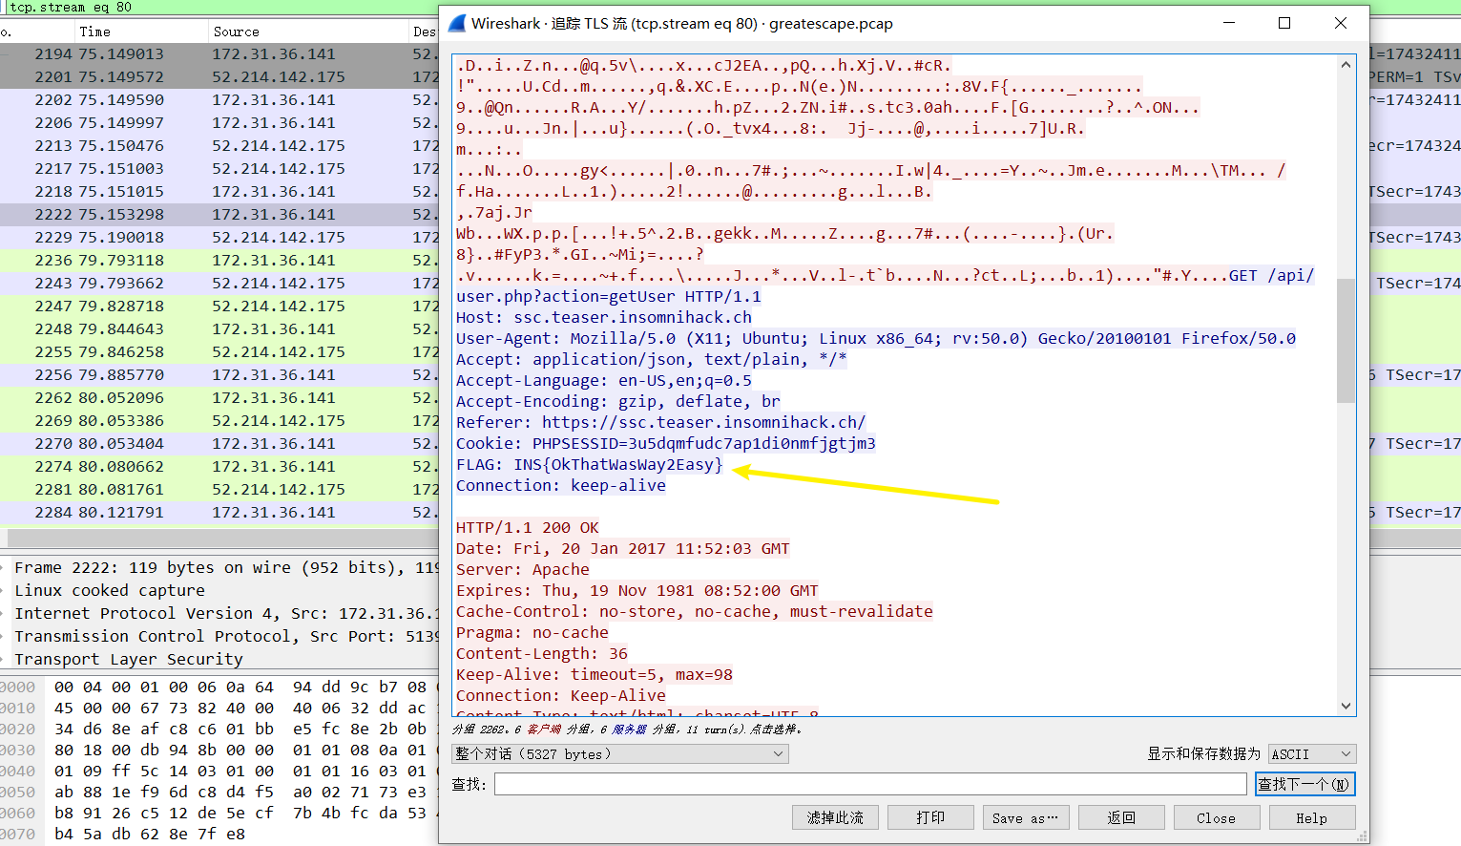Select packet 2248 in the packet list
Screen dimensions: 1461x846
coord(219,328)
